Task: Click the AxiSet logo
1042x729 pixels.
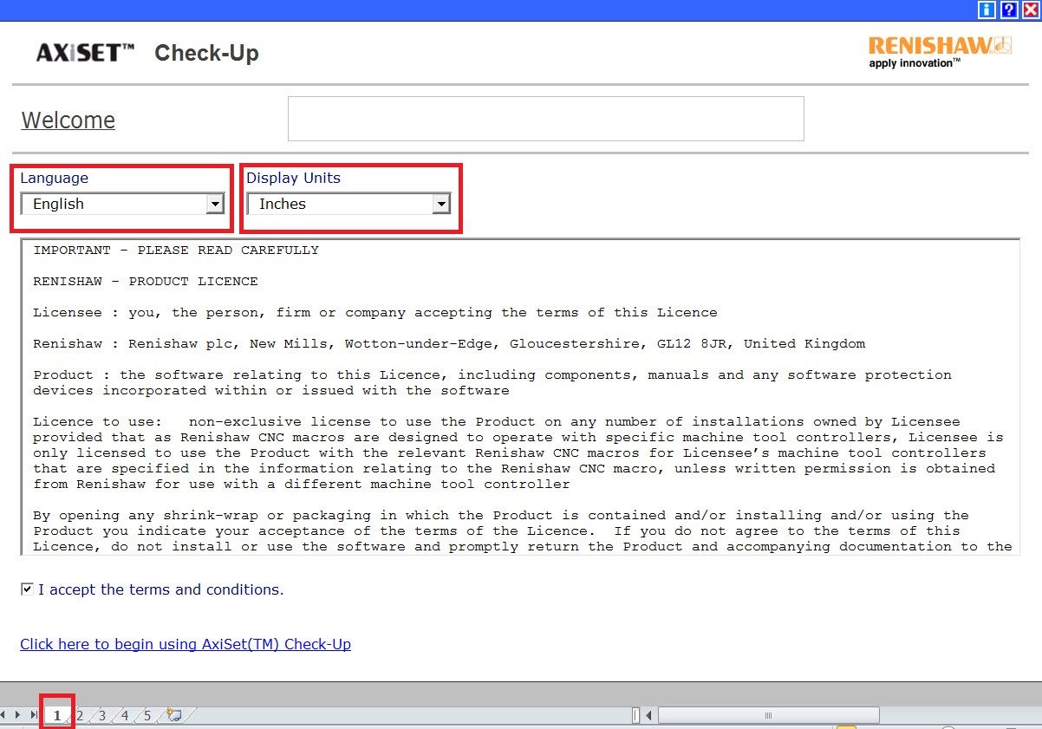Action: coord(85,53)
